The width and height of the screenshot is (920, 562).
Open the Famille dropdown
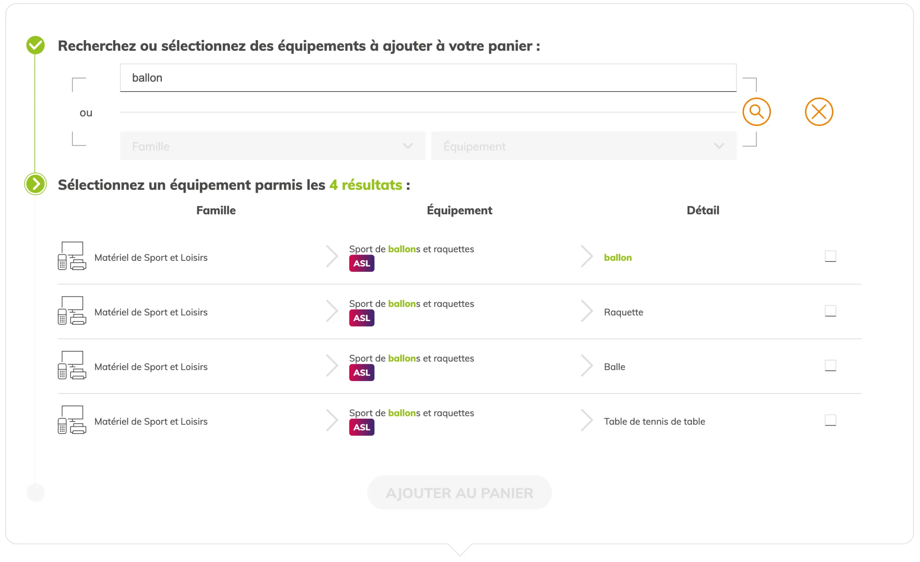[273, 146]
